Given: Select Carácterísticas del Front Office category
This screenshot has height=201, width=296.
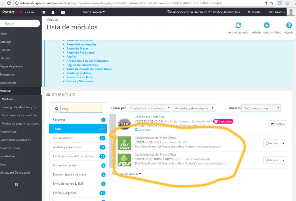Looking at the screenshot, I should tap(78, 156).
